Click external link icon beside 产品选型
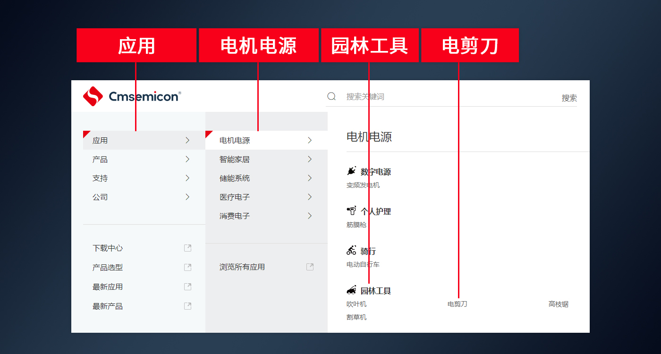Screen dimensions: 661x354 (187, 267)
